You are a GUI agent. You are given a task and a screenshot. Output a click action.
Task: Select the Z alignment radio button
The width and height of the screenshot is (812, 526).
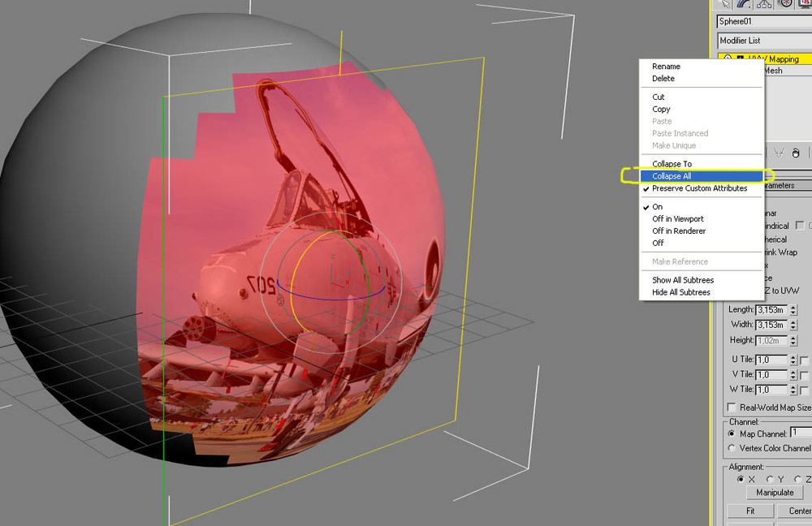coord(800,480)
